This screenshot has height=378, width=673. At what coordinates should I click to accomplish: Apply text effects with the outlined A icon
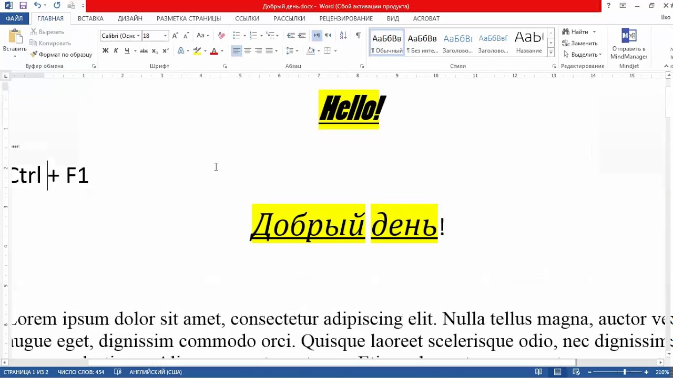coord(180,51)
